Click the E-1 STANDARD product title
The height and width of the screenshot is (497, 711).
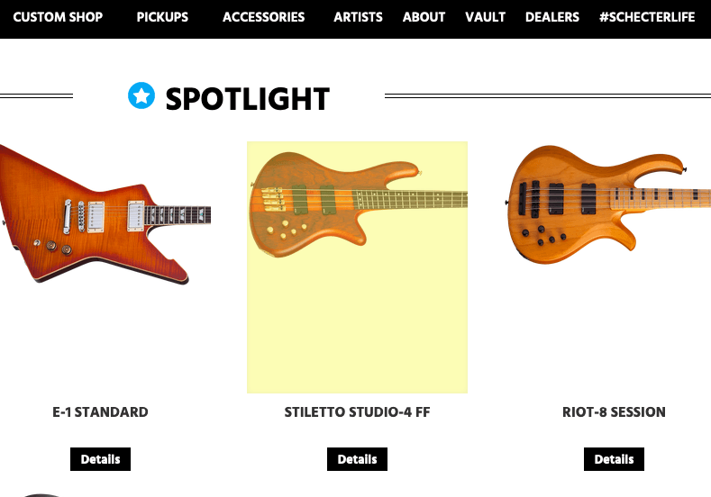(x=100, y=411)
